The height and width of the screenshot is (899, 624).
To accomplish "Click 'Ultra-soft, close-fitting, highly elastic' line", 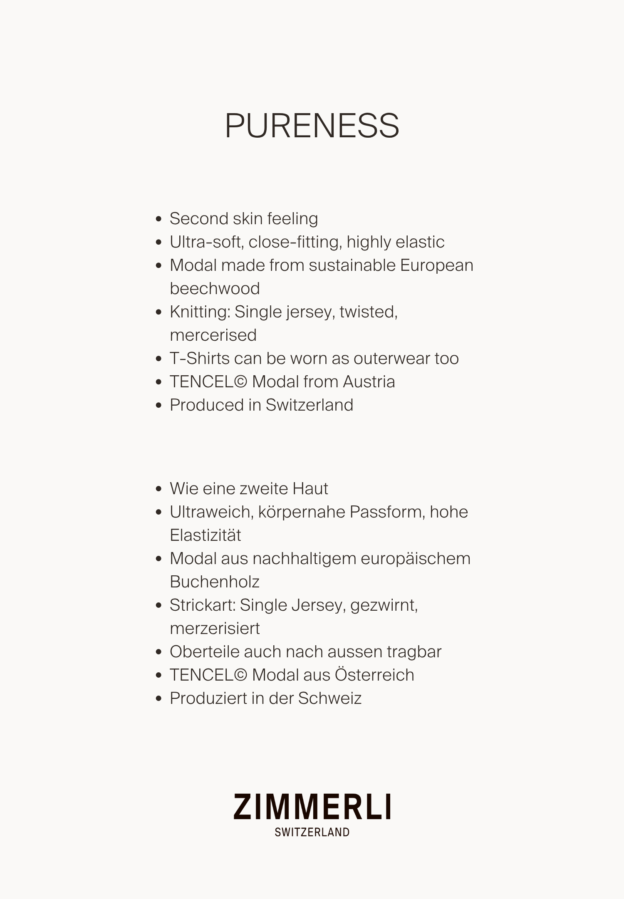I will 307,243.
